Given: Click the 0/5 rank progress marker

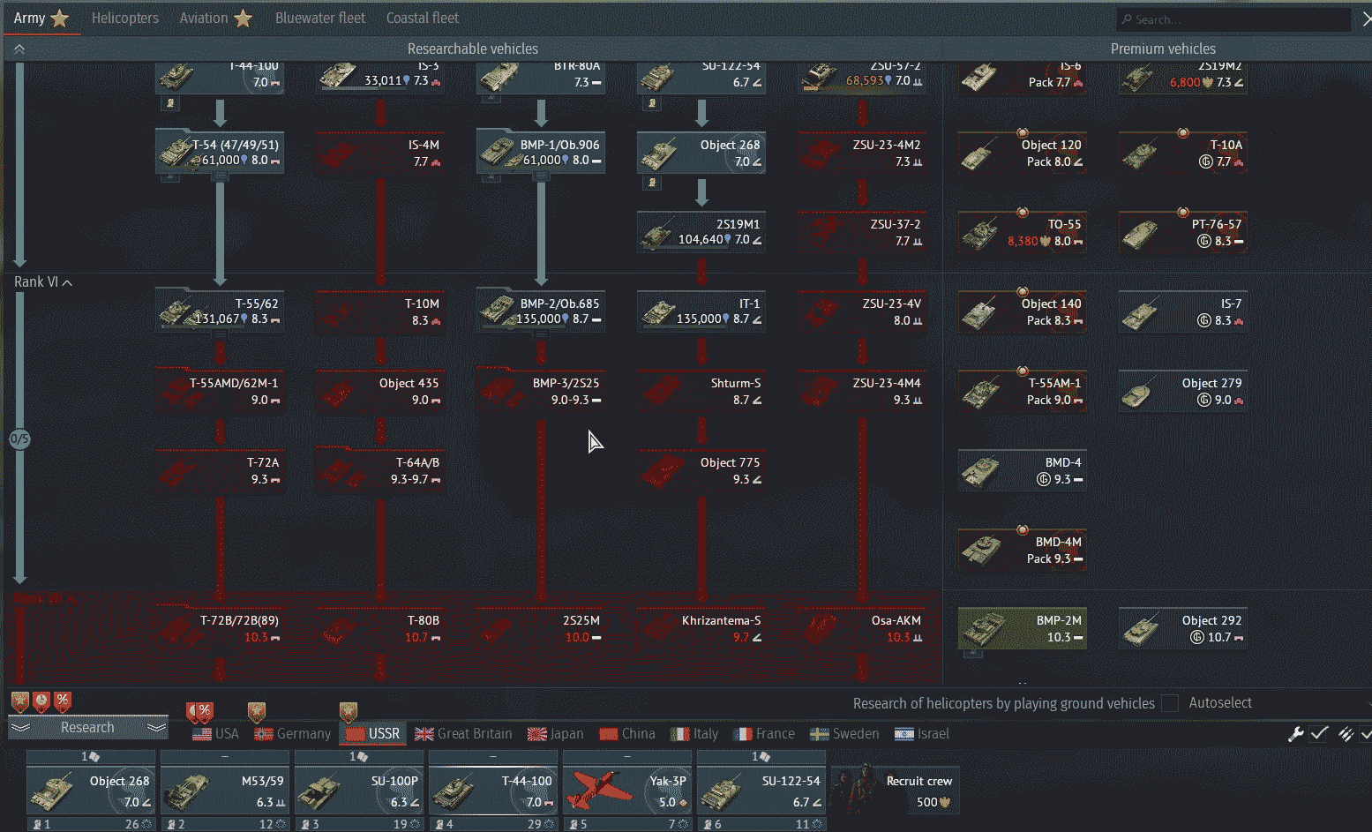Looking at the screenshot, I should [19, 438].
